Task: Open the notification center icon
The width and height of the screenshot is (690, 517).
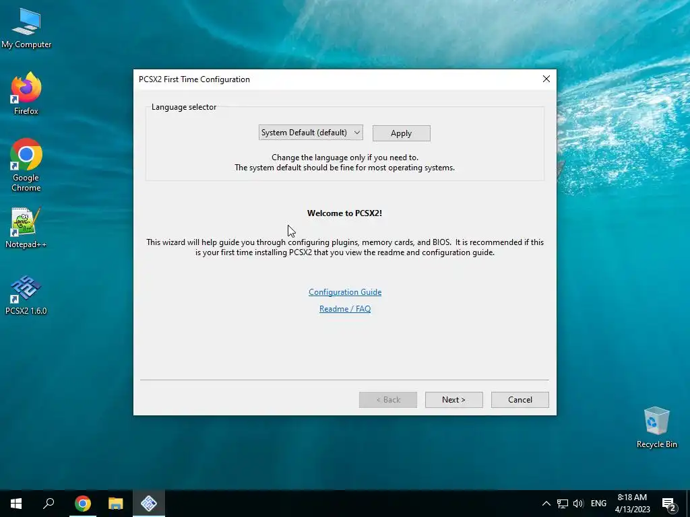Action: (x=669, y=504)
